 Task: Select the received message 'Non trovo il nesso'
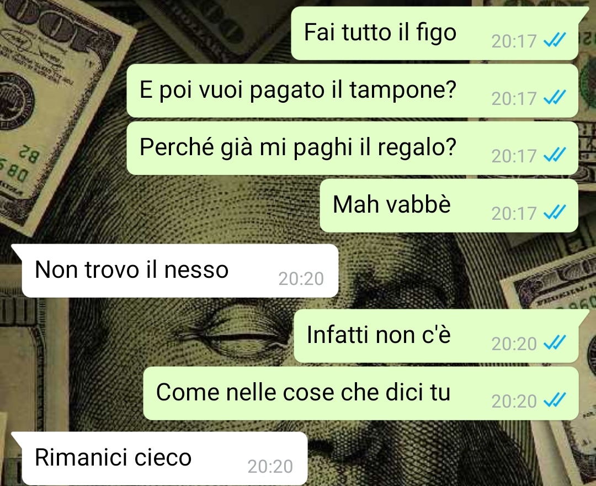180,271
